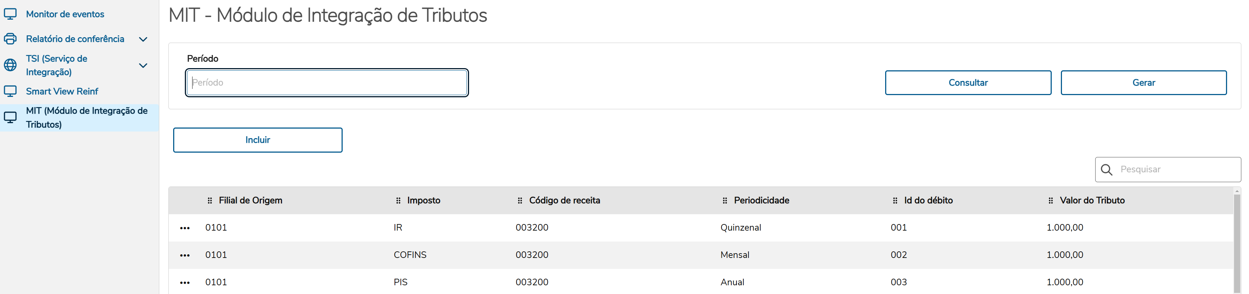The image size is (1249, 294).
Task: Click the globe icon beside TSI
Action: (10, 65)
